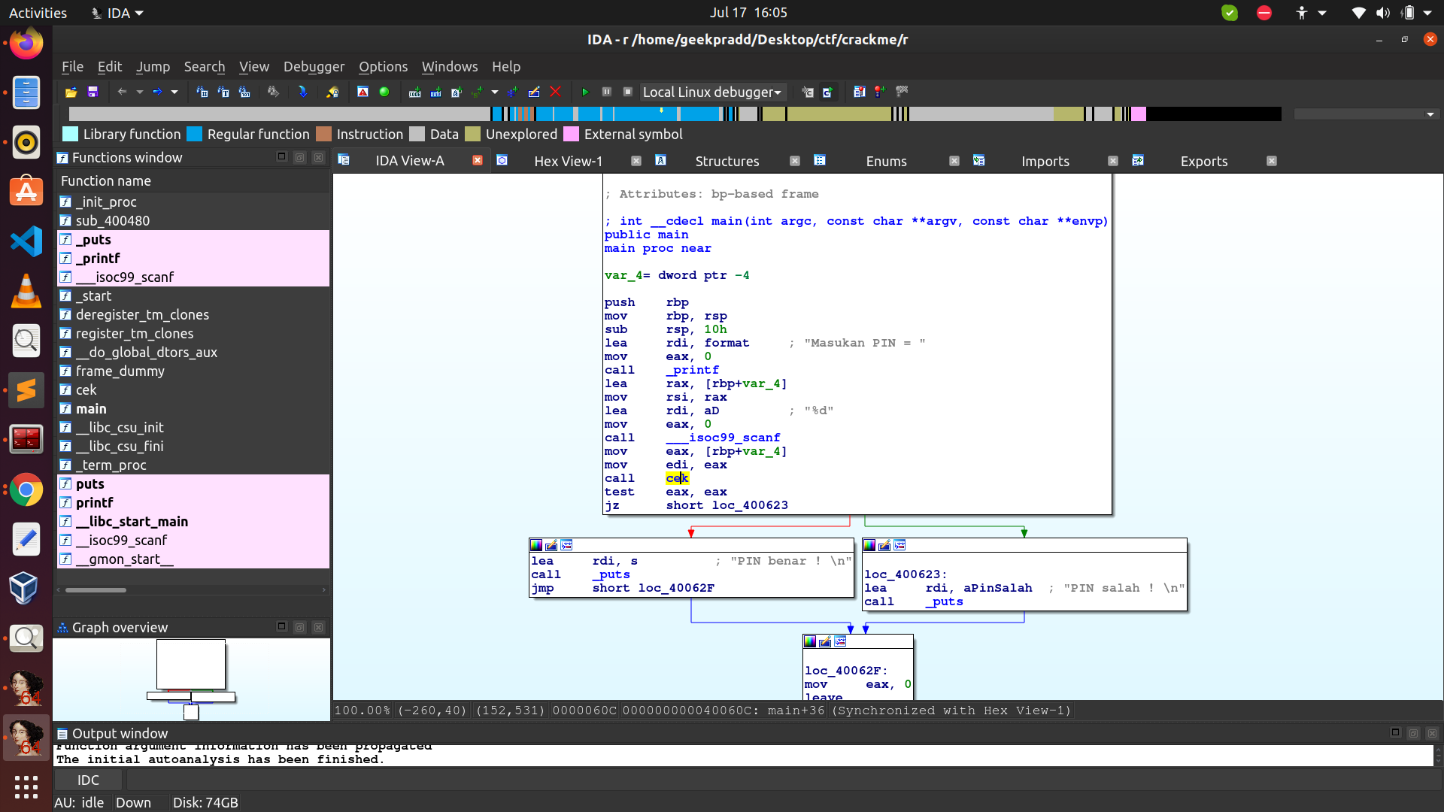Viewport: 1444px width, 812px height.
Task: Close the IDA View-A tab
Action: (477, 161)
